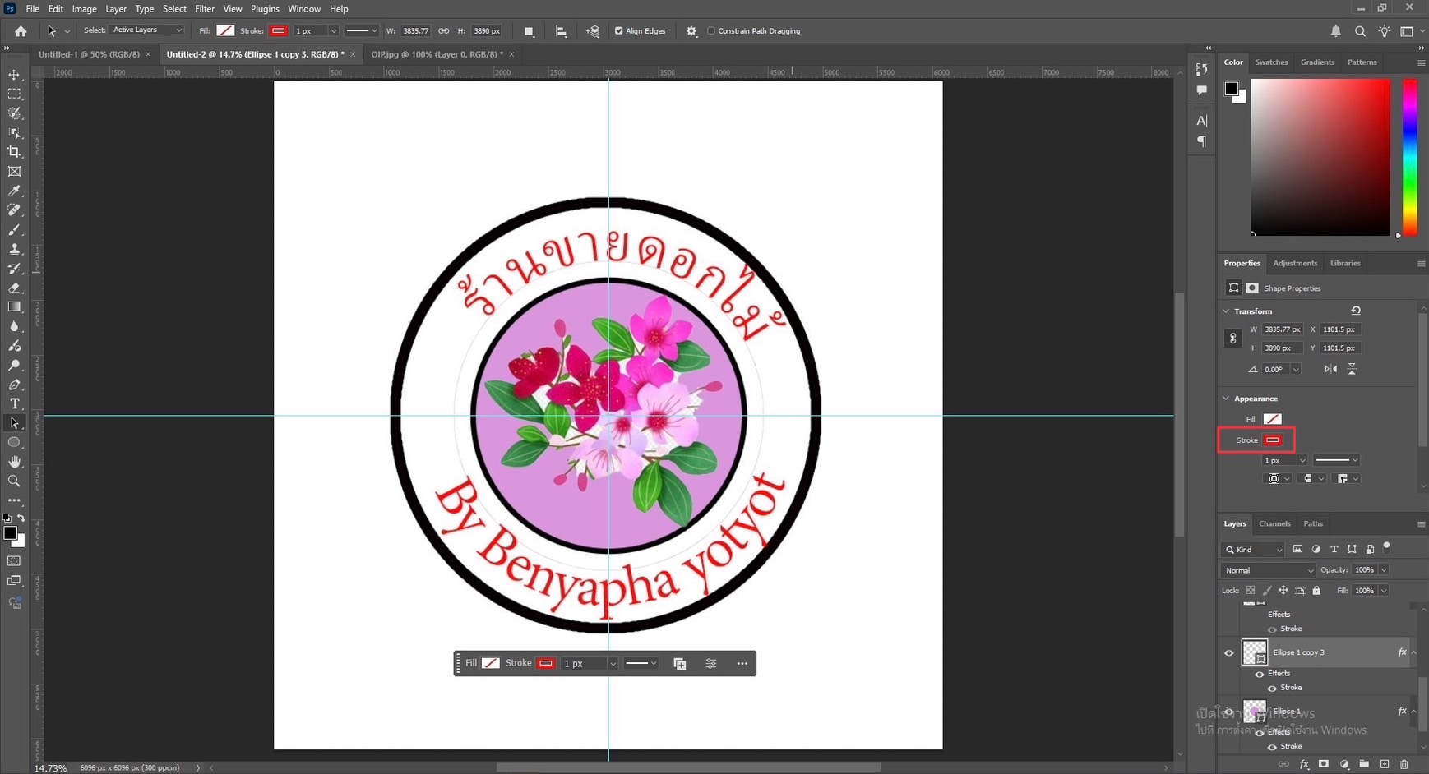Switch to the Channels tab
This screenshot has height=774, width=1429.
(1274, 523)
